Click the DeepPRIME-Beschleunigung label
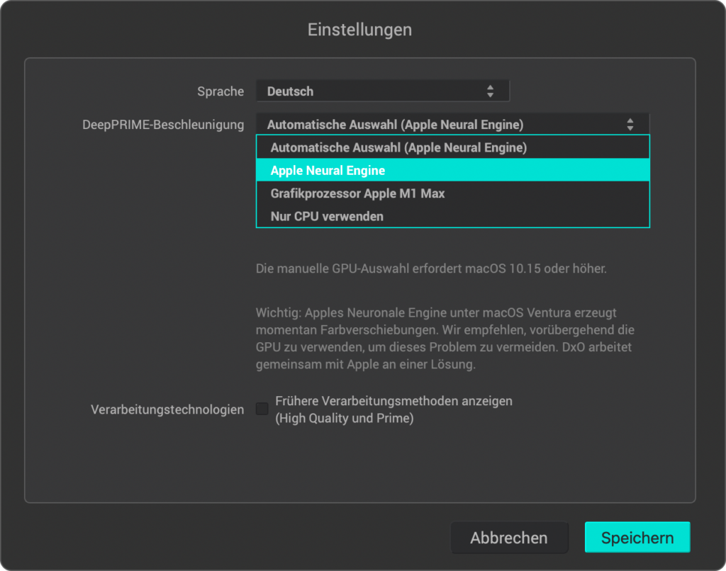 pos(163,125)
